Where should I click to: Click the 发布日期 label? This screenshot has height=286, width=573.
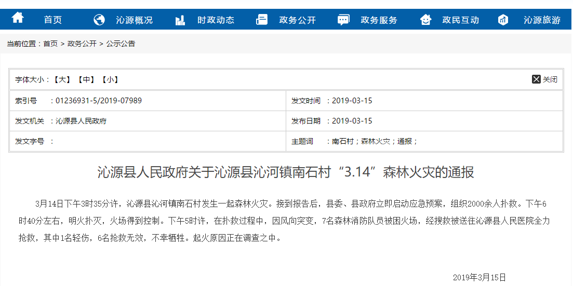tap(305, 121)
